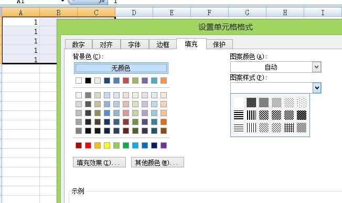Choose the thick diagonal crosshatch pattern
The image size is (342, 203).
(x=302, y=115)
